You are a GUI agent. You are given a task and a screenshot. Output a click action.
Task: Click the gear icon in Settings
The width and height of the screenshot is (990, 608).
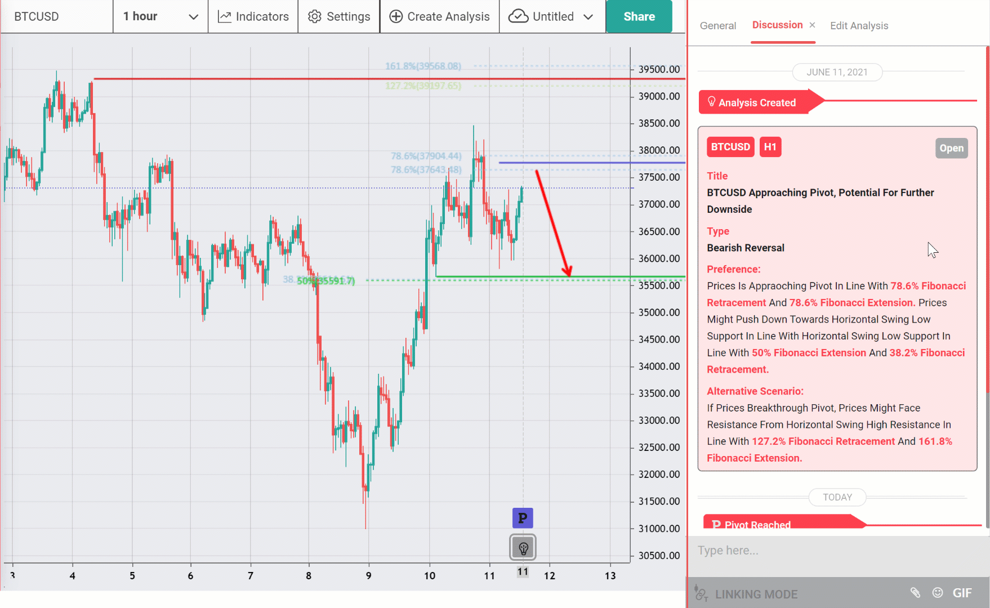314,16
